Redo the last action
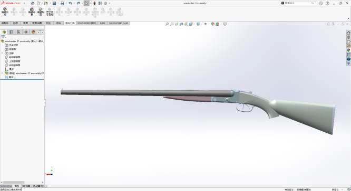The width and height of the screenshot is (351, 191). 79,3
